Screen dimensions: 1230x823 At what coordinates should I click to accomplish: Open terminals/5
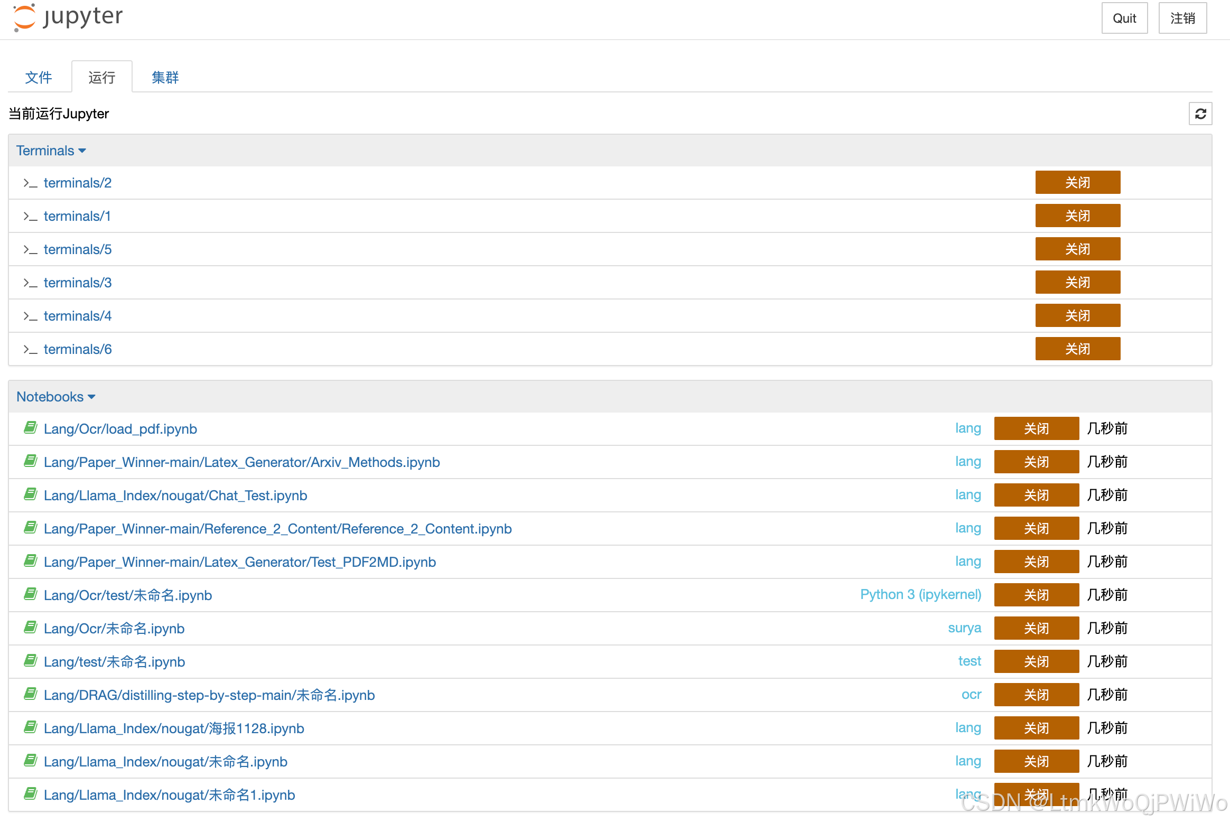pyautogui.click(x=77, y=249)
